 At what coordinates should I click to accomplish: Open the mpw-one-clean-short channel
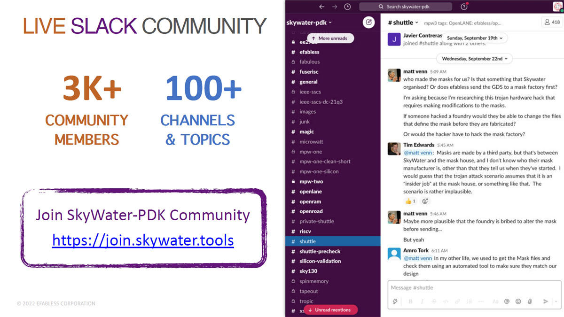[325, 162]
